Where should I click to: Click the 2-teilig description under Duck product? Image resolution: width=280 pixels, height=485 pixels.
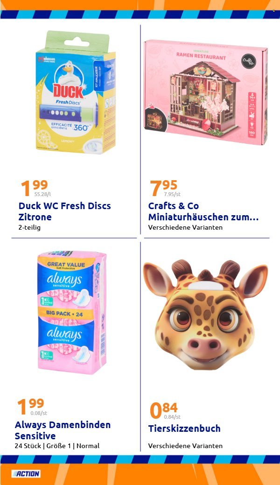[x=29, y=227]
